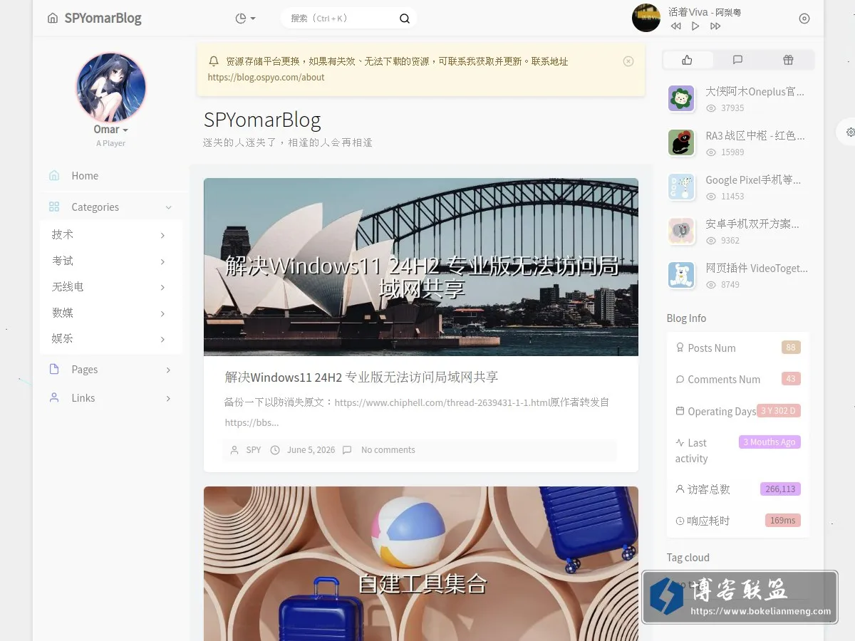This screenshot has height=641, width=855.
Task: Open the SPYomarBlog site title link
Action: [103, 19]
